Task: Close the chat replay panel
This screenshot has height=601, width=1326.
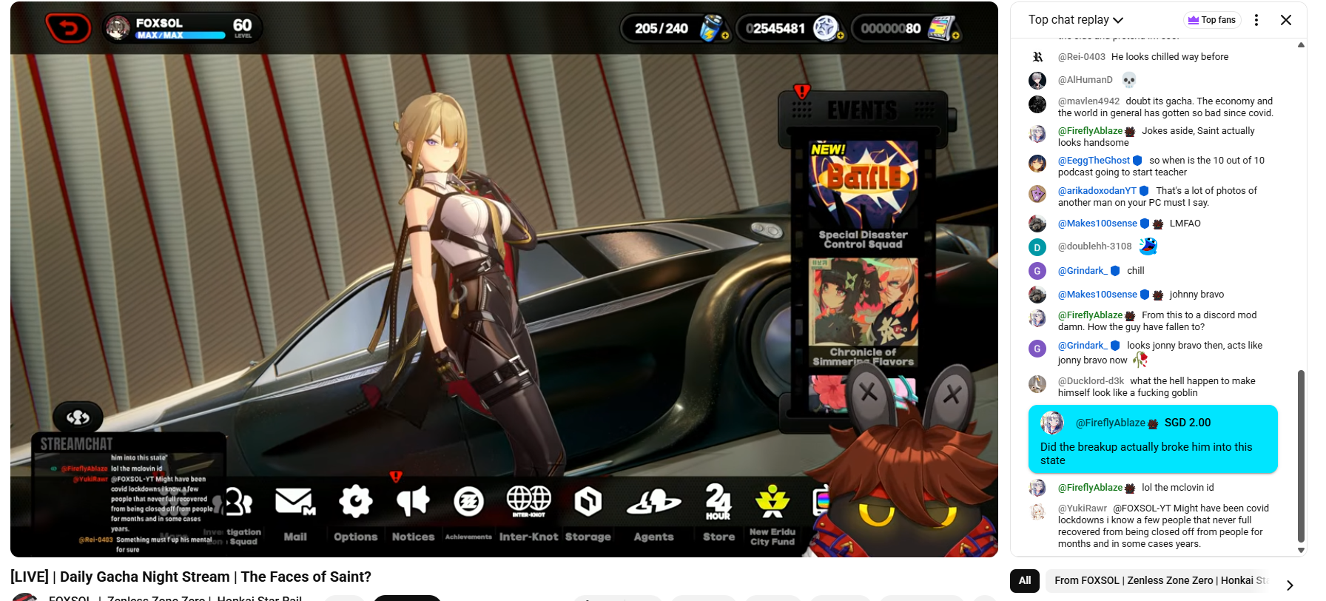Action: pos(1286,20)
